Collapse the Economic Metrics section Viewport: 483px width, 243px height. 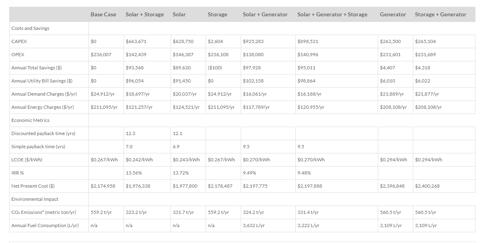tap(30, 120)
